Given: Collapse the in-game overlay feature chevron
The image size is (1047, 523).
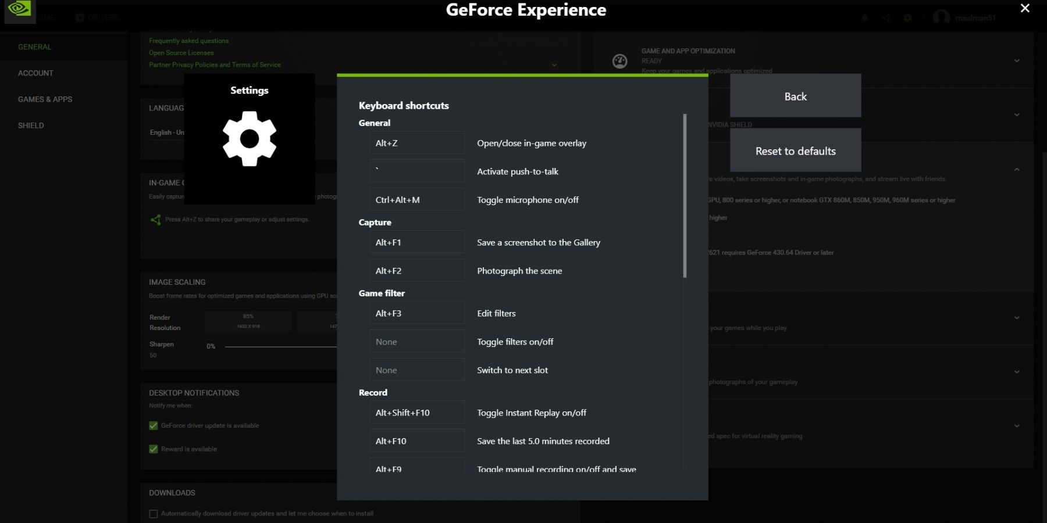Looking at the screenshot, I should point(1017,169).
